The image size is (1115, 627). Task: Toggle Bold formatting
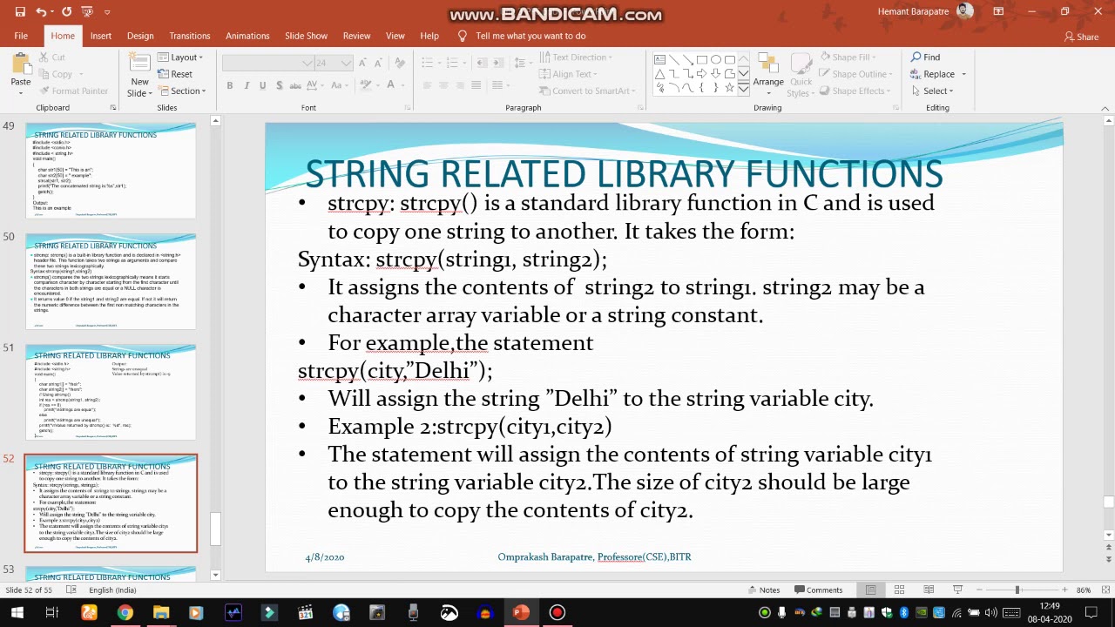pyautogui.click(x=229, y=85)
